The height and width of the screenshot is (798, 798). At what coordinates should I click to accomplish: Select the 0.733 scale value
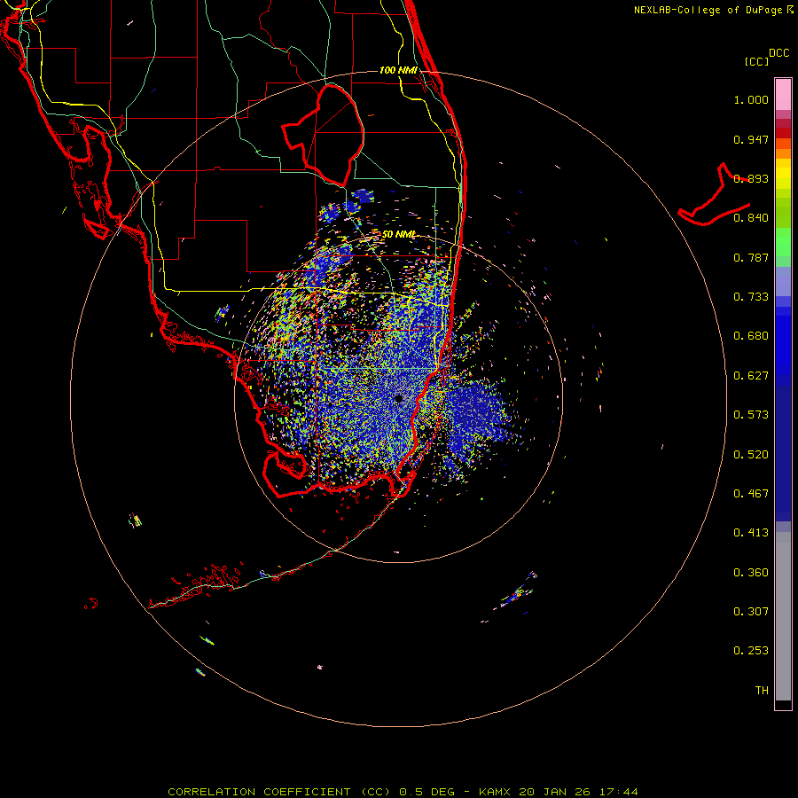point(751,297)
